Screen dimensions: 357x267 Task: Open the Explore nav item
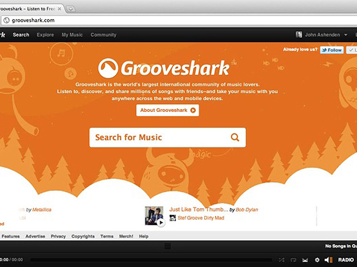coord(45,34)
